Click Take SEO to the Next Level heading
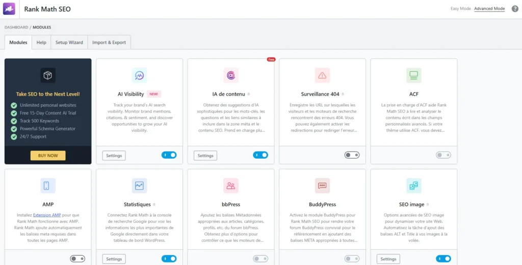The image size is (522, 265). click(x=48, y=94)
